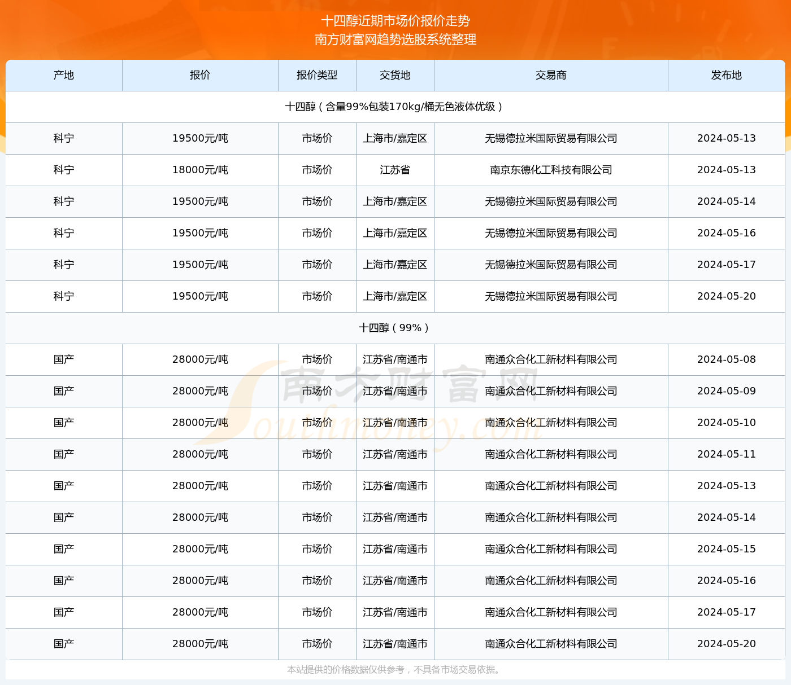The height and width of the screenshot is (685, 791).
Task: Click 国产 in the row dated 2024-05-09
Action: coord(64,391)
